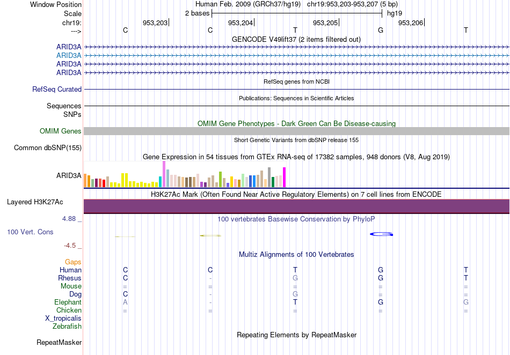Click the Rhesus alignment row label
The image size is (510, 355).
[x=70, y=278]
